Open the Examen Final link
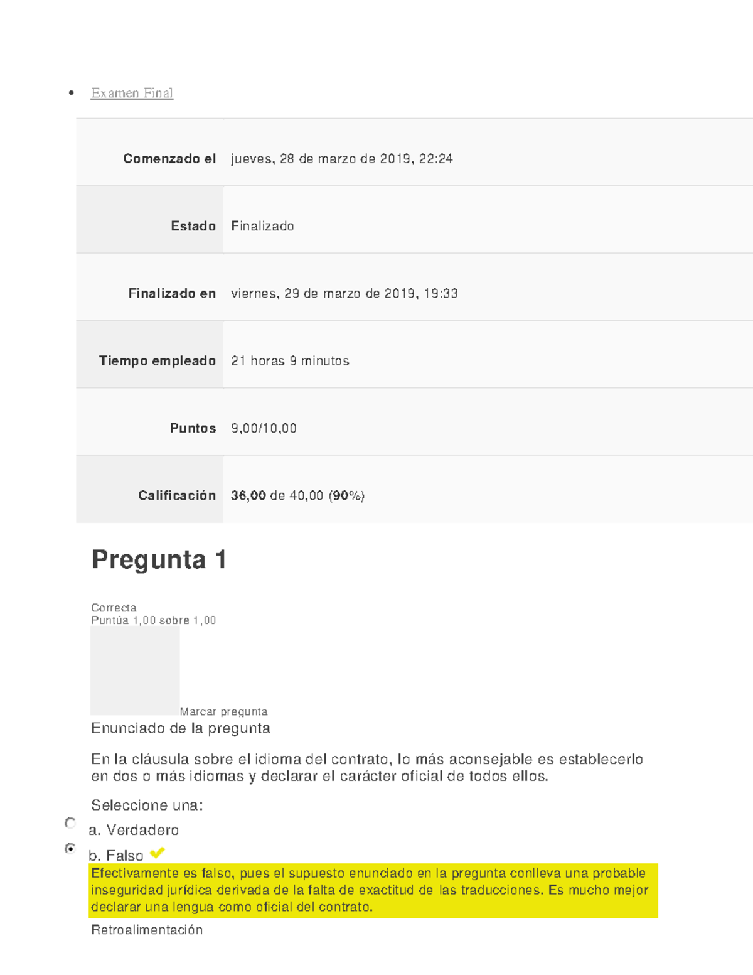 131,93
